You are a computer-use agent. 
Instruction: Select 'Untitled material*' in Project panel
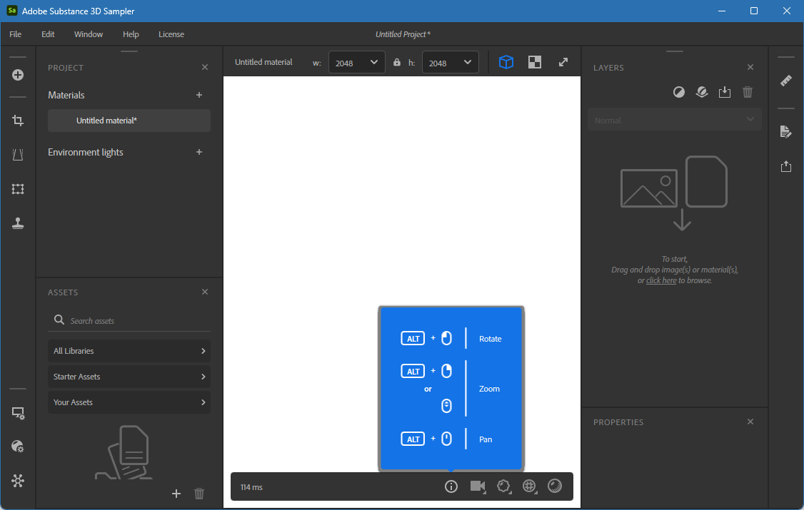point(129,121)
